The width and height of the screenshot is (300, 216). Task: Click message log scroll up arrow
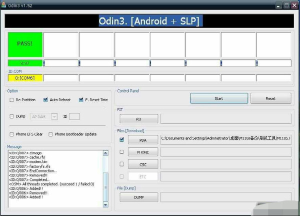point(105,153)
